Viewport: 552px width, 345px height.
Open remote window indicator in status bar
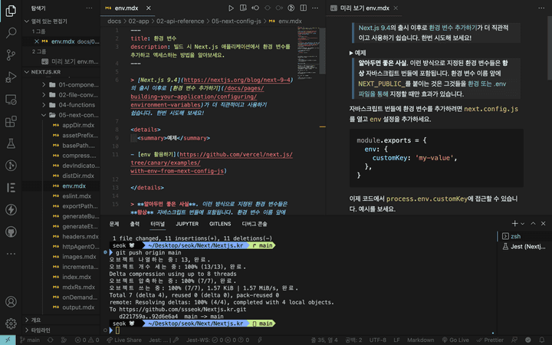(8, 340)
